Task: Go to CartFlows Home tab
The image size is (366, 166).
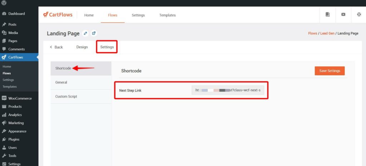Action: click(x=89, y=15)
